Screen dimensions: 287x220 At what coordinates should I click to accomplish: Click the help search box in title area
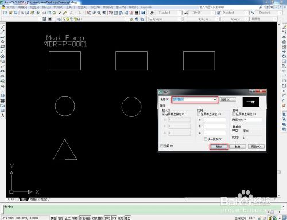coord(228,7)
